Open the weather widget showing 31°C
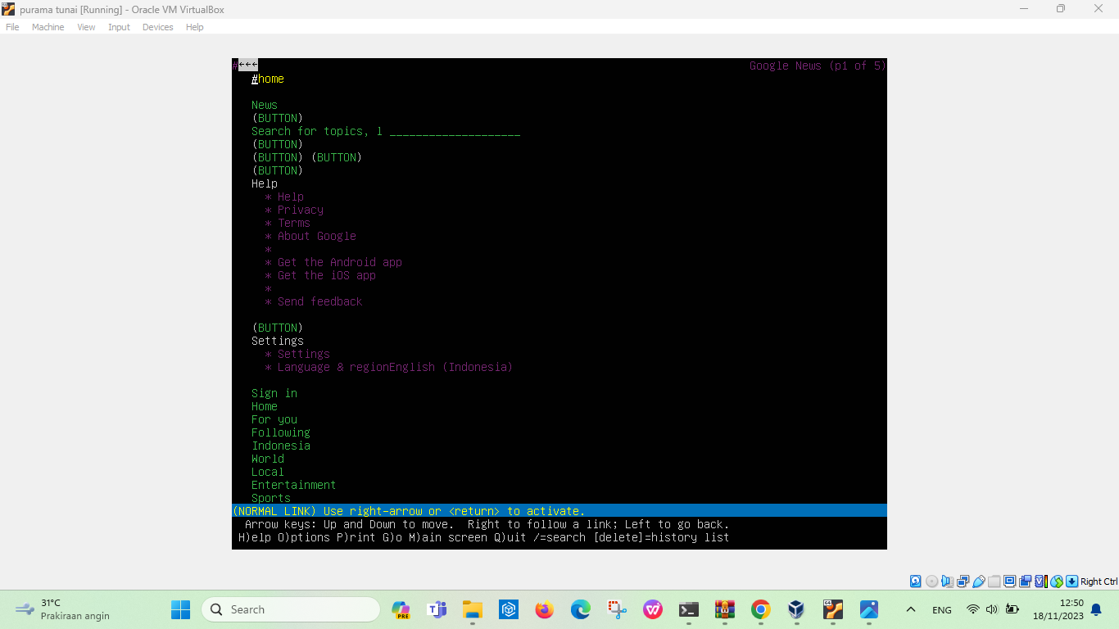Image resolution: width=1119 pixels, height=629 pixels. pos(62,609)
